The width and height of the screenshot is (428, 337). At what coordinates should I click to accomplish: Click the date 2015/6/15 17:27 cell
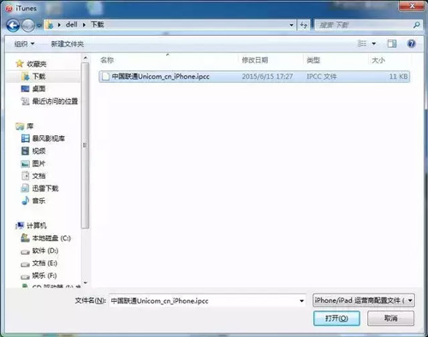(x=267, y=76)
